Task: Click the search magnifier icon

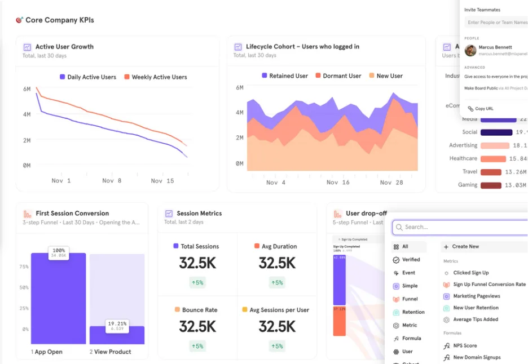Action: (399, 227)
